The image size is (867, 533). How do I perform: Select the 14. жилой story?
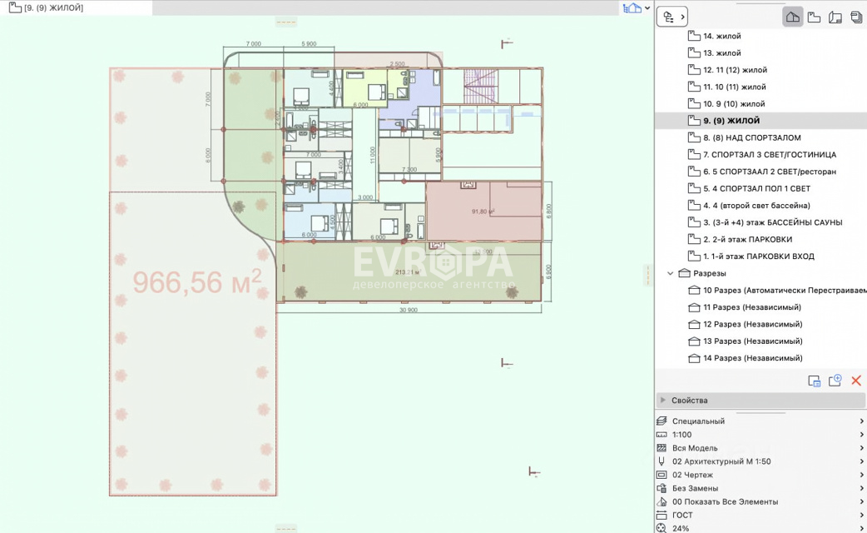coord(721,36)
